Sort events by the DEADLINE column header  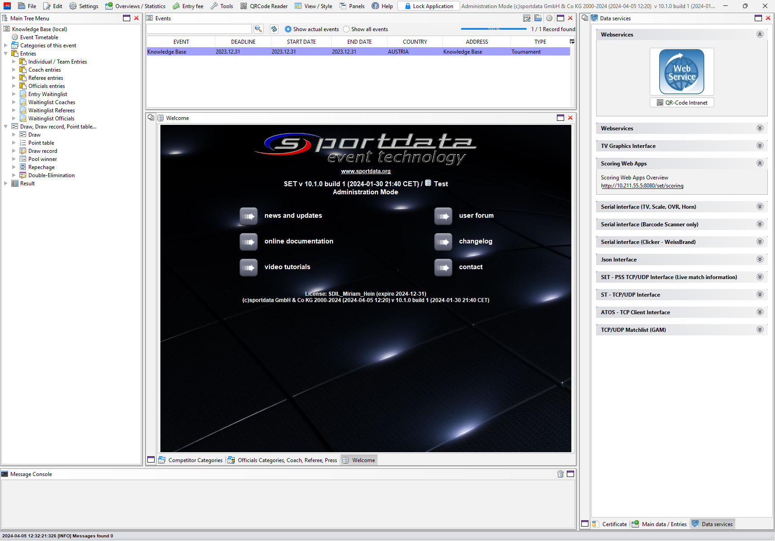[243, 41]
